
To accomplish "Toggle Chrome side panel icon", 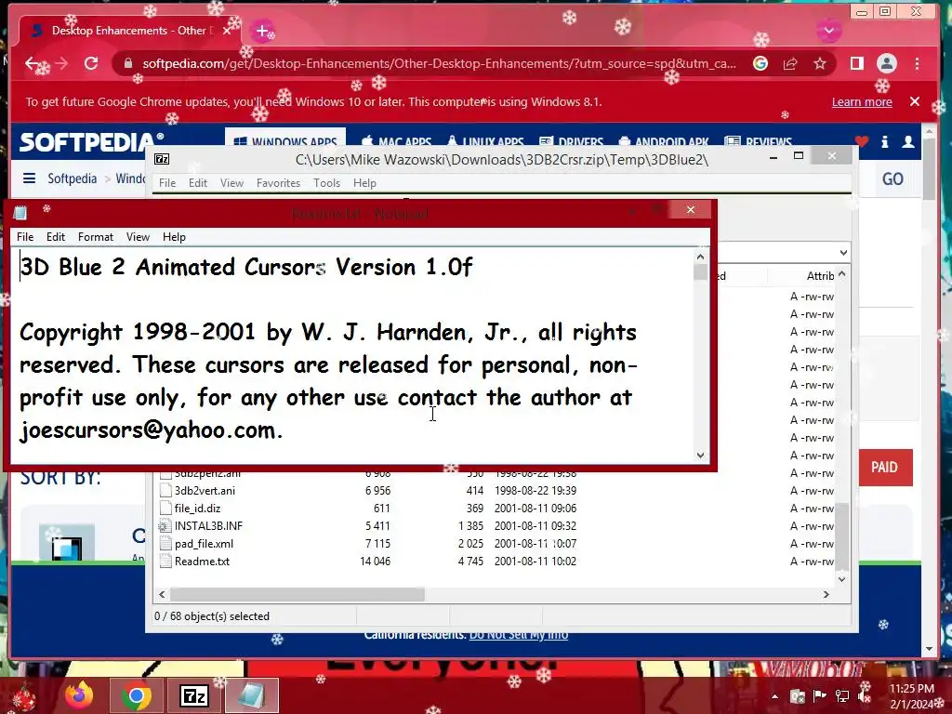I will (856, 63).
